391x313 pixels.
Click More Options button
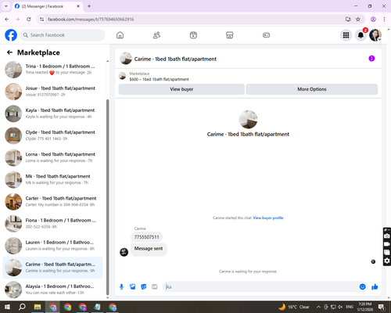coord(312,89)
